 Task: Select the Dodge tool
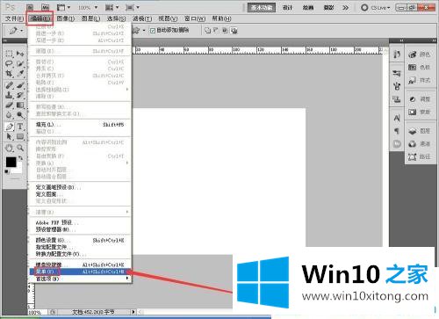tap(20, 115)
